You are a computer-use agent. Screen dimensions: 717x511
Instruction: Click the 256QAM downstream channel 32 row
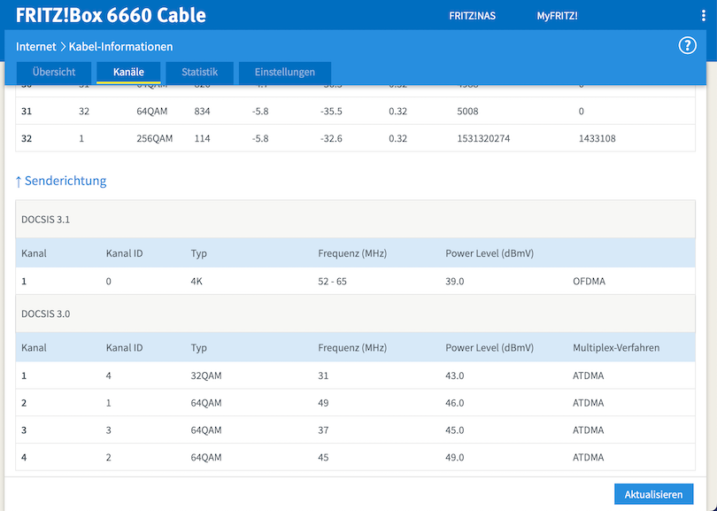pos(355,138)
